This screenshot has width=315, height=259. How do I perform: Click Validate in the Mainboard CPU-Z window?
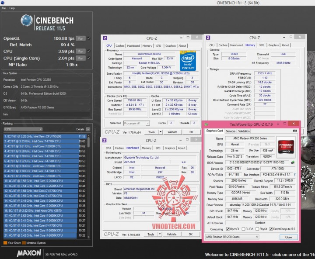tap(171, 234)
